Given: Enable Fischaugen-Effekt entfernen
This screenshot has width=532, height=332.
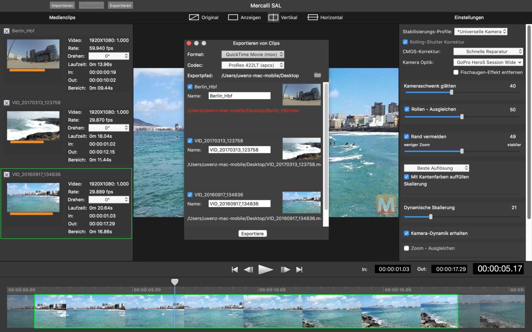Looking at the screenshot, I should coord(456,72).
